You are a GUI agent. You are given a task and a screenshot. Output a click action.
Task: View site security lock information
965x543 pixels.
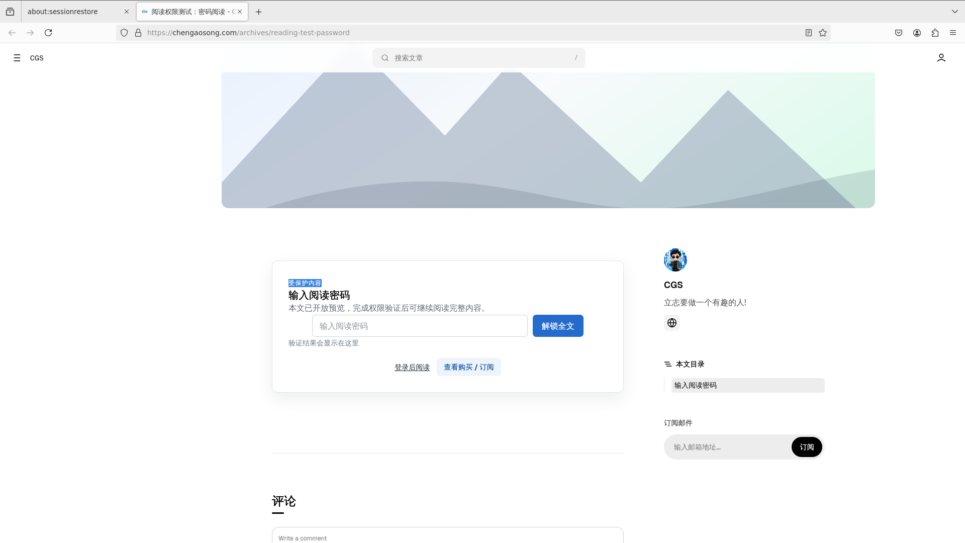[x=138, y=33]
